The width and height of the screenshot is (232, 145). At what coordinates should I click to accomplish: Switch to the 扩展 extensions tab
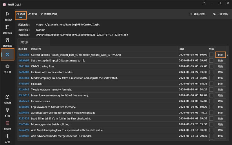(x=32, y=14)
